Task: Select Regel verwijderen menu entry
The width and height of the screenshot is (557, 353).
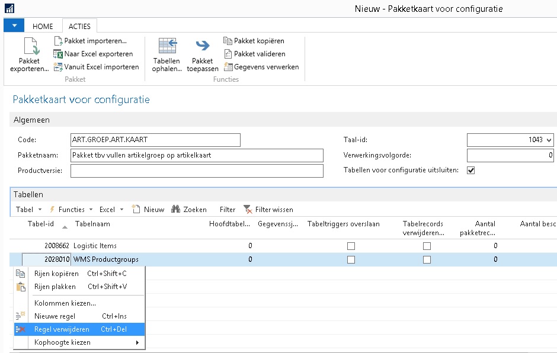Action: [x=79, y=329]
